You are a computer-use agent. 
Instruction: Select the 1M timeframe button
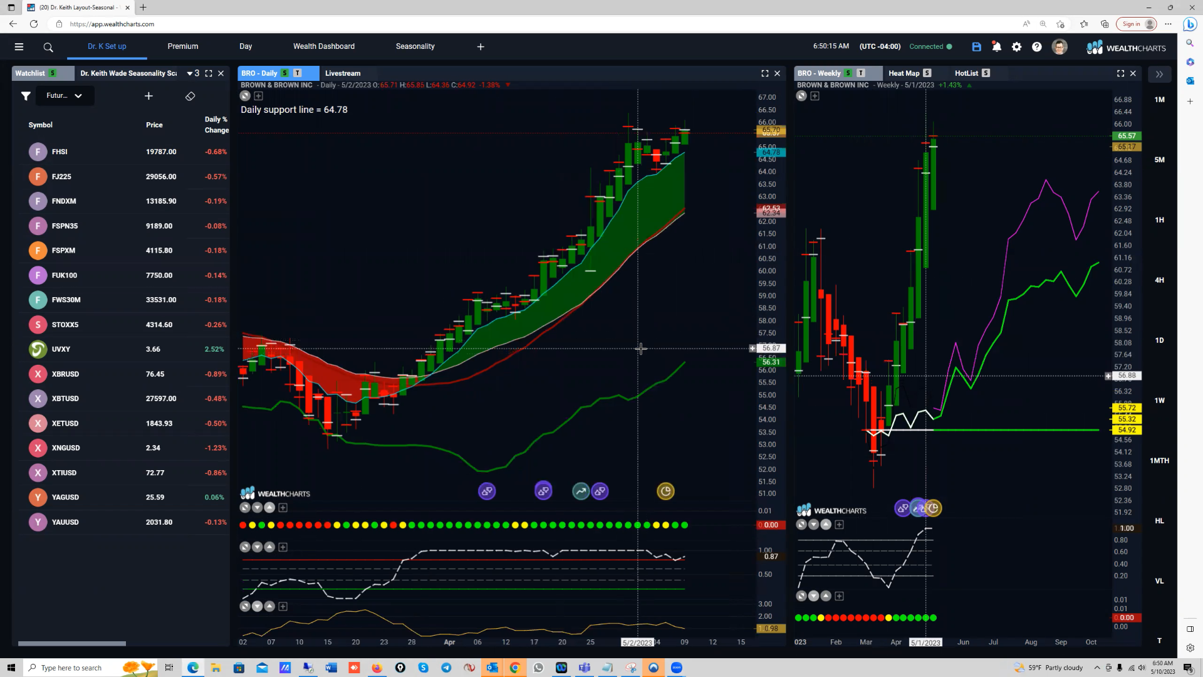coord(1160,100)
